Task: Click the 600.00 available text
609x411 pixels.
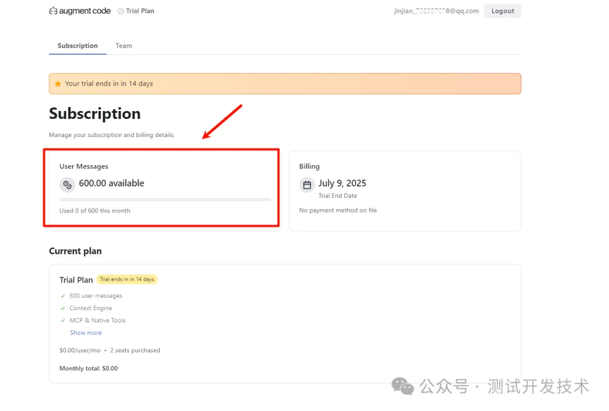Action: pos(111,183)
